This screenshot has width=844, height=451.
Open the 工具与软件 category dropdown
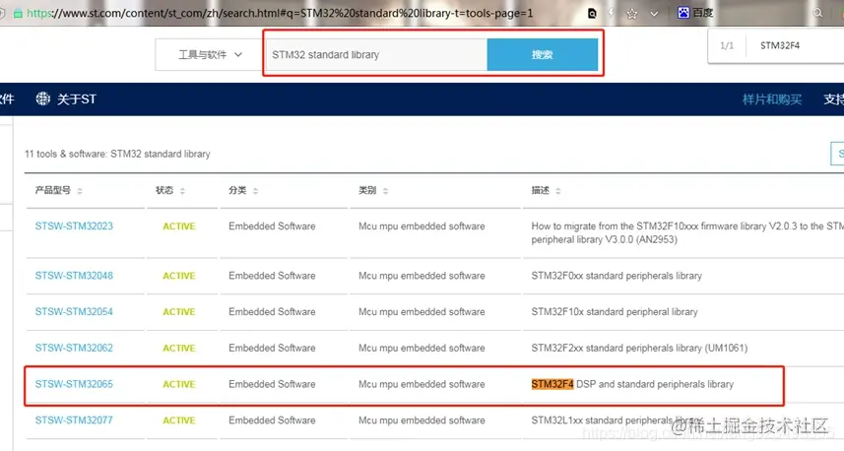tap(209, 54)
